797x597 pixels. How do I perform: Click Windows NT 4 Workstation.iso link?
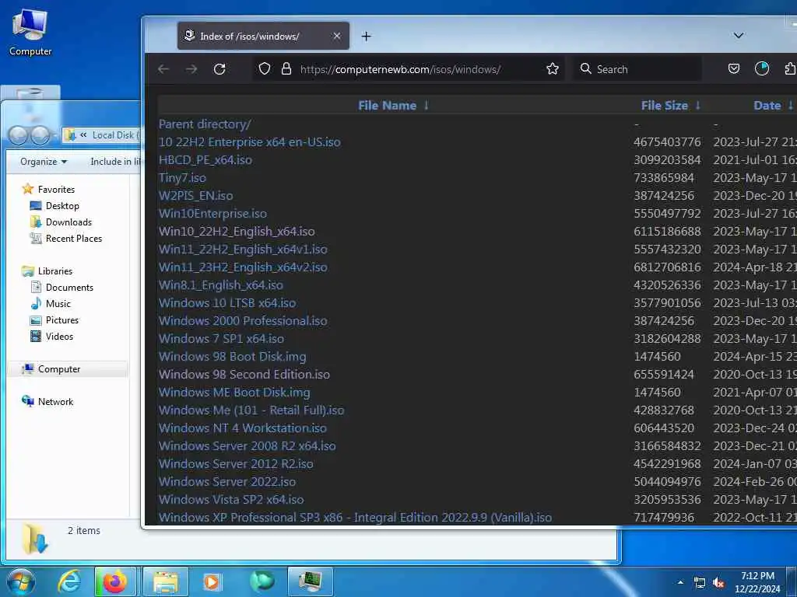243,428
